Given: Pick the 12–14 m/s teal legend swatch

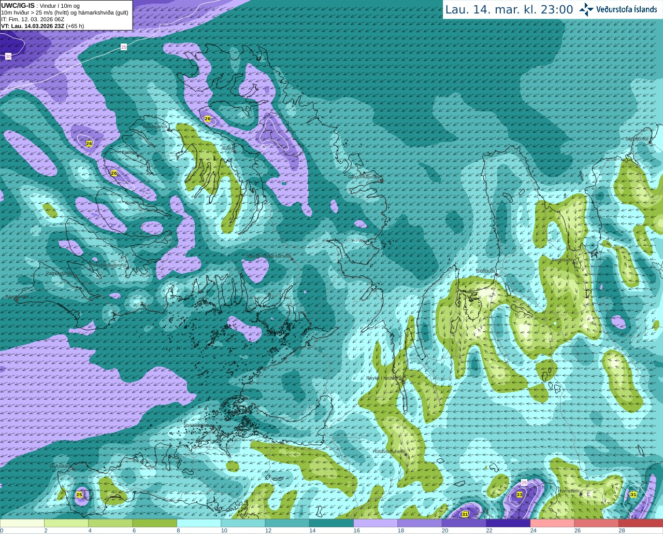Looking at the screenshot, I should coord(287,523).
